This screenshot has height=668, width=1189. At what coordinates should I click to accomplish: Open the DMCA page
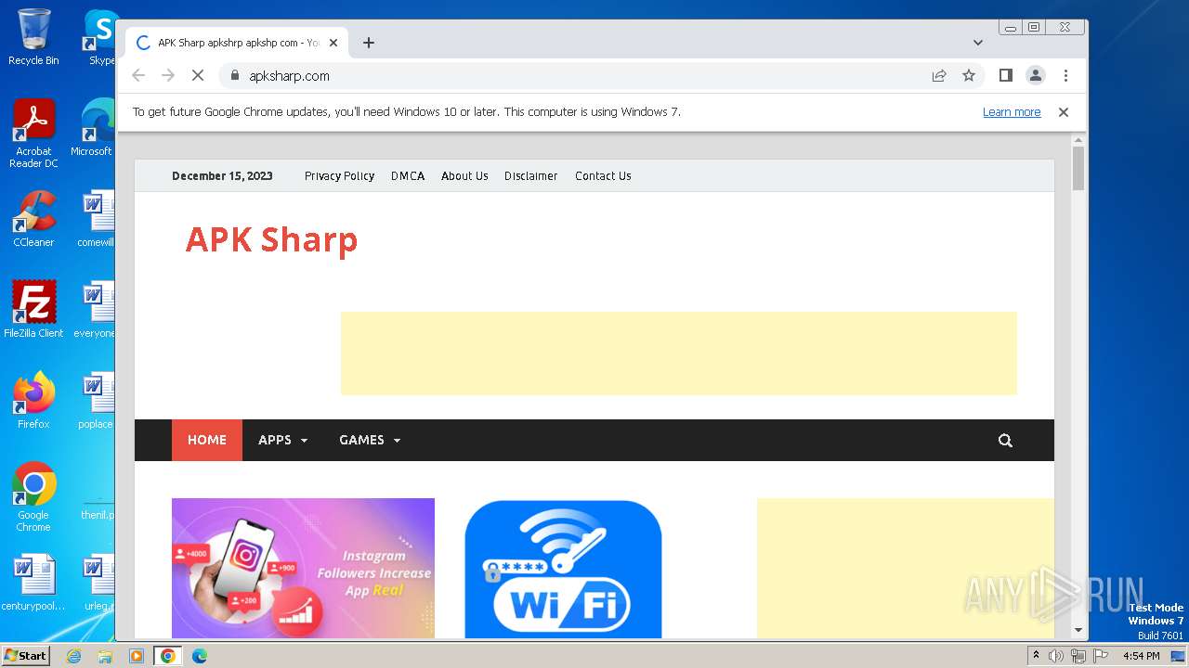[x=408, y=176]
